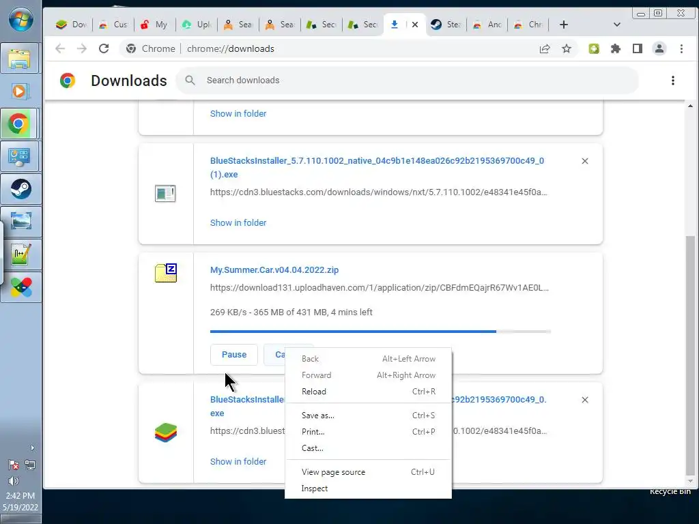
Task: Click the zip file icon for My Summer Car
Action: click(166, 273)
